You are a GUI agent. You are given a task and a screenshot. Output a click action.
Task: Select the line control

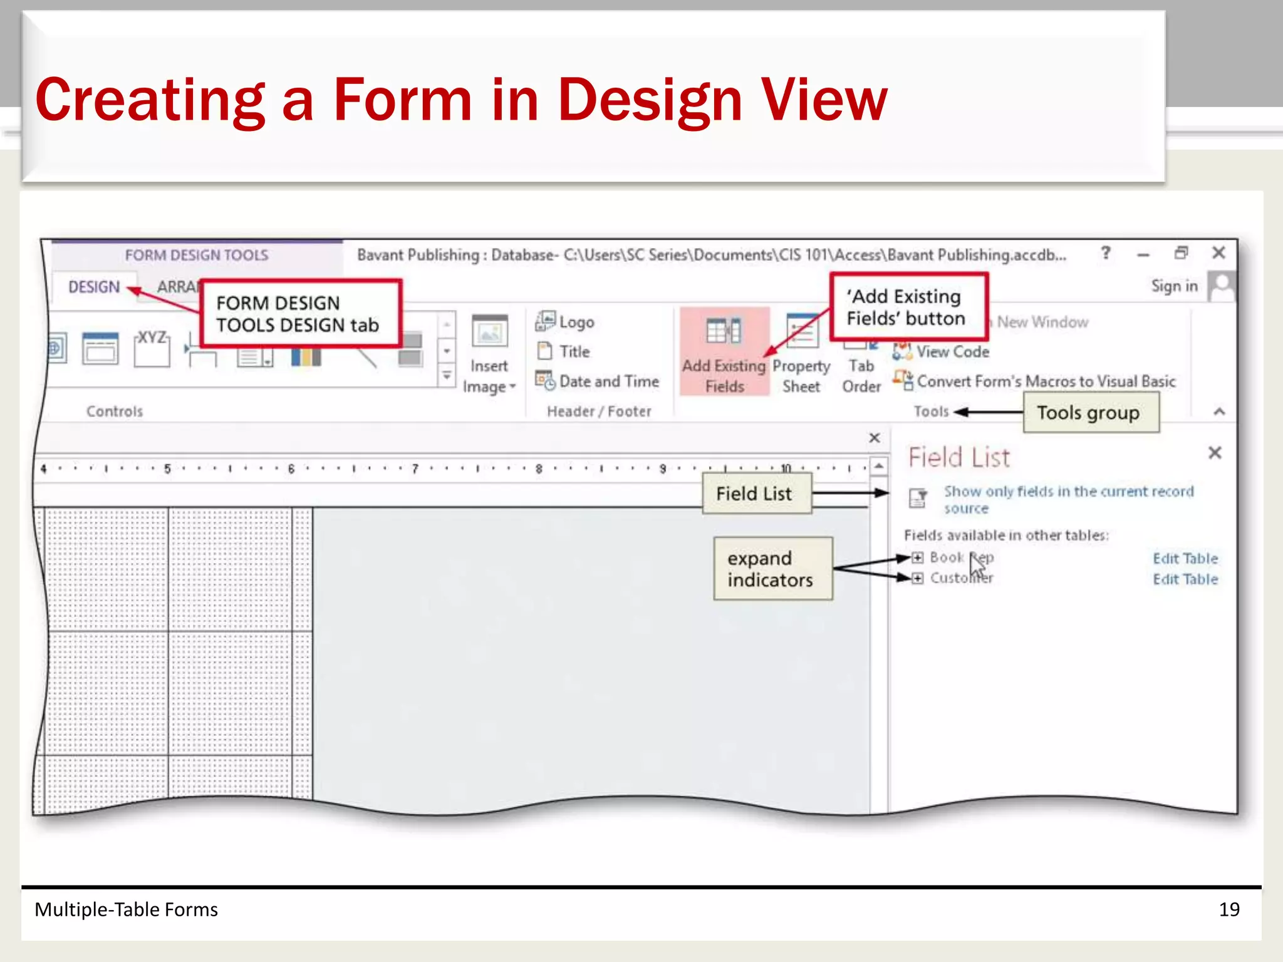[366, 357]
